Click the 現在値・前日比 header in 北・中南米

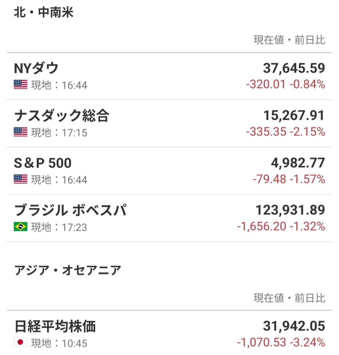point(289,40)
